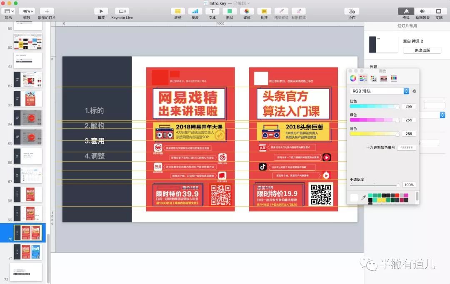Insert a table using the 表格 icon

(178, 11)
